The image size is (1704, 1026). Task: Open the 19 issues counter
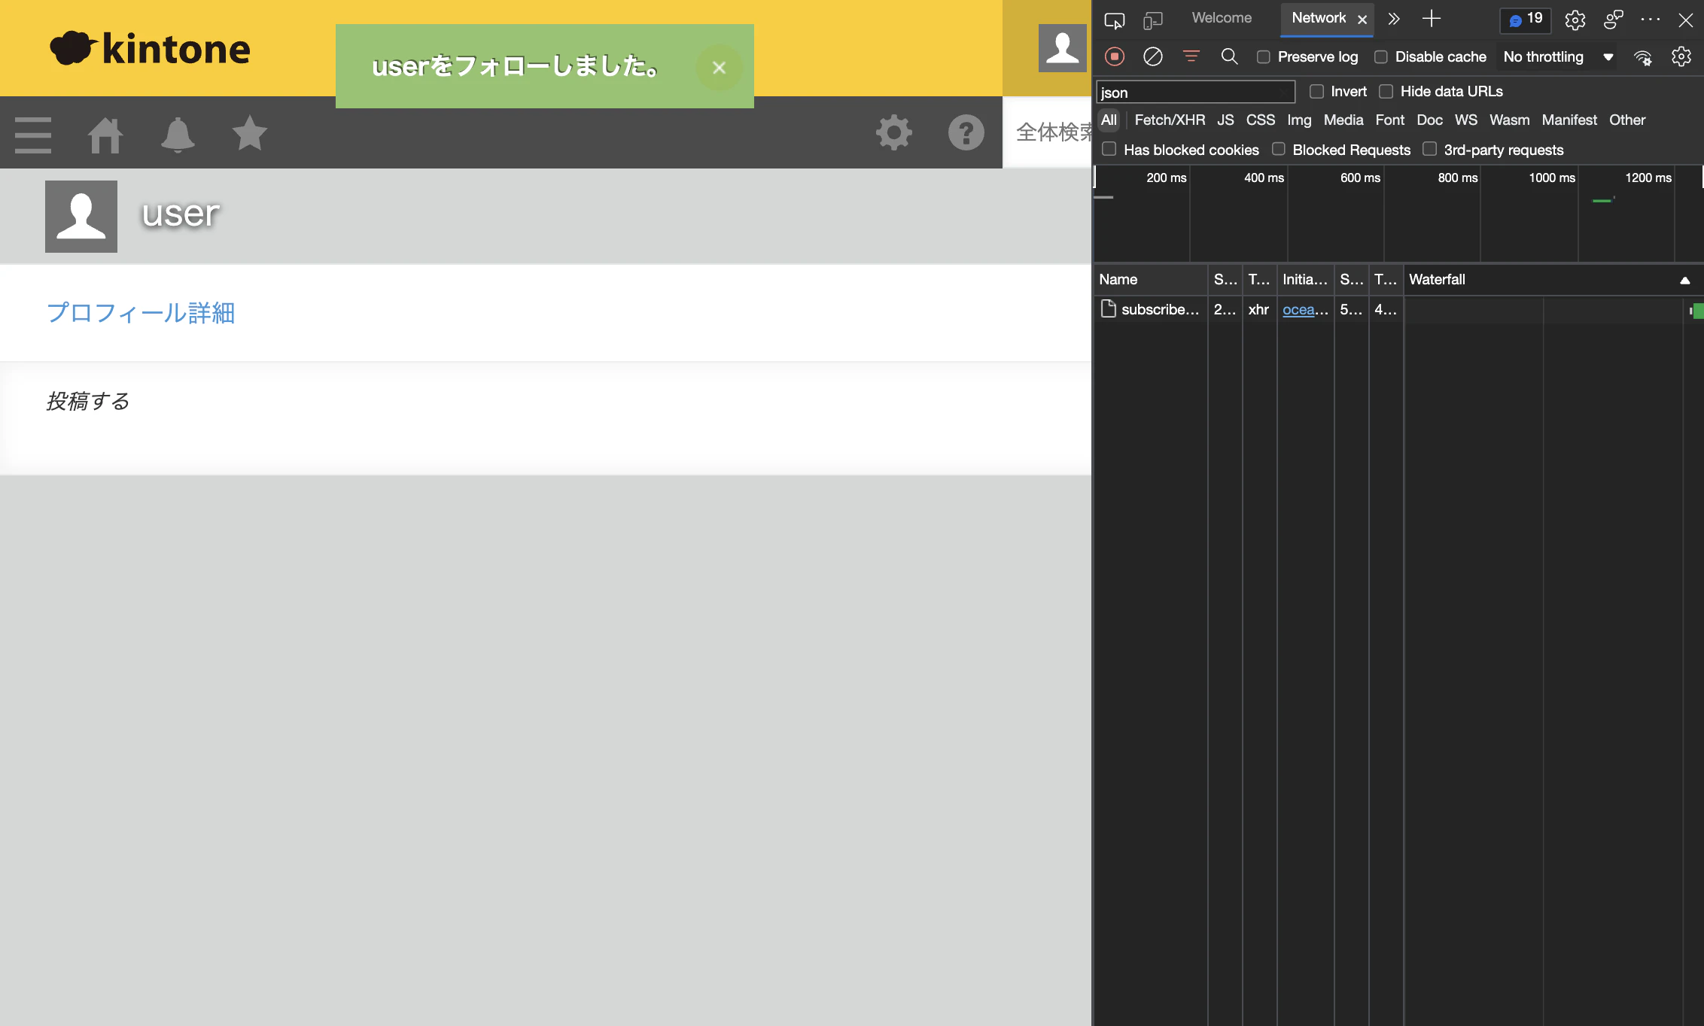pos(1526,19)
